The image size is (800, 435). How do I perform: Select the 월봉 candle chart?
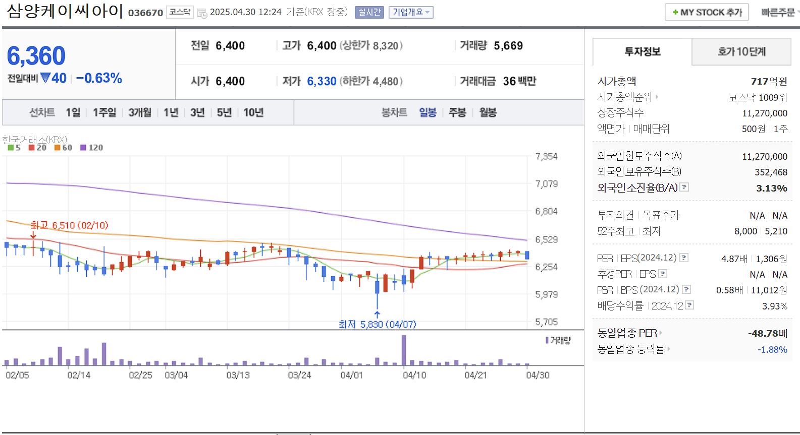coord(488,112)
